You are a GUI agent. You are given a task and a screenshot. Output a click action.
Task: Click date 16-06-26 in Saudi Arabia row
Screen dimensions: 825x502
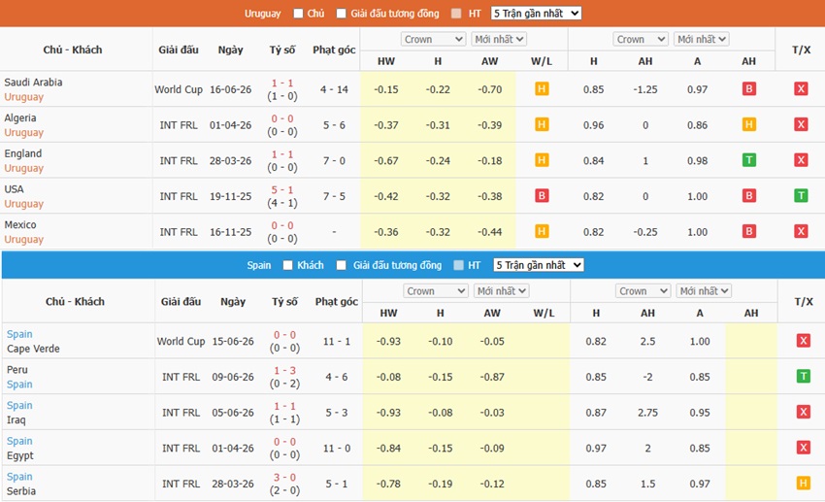pyautogui.click(x=230, y=89)
